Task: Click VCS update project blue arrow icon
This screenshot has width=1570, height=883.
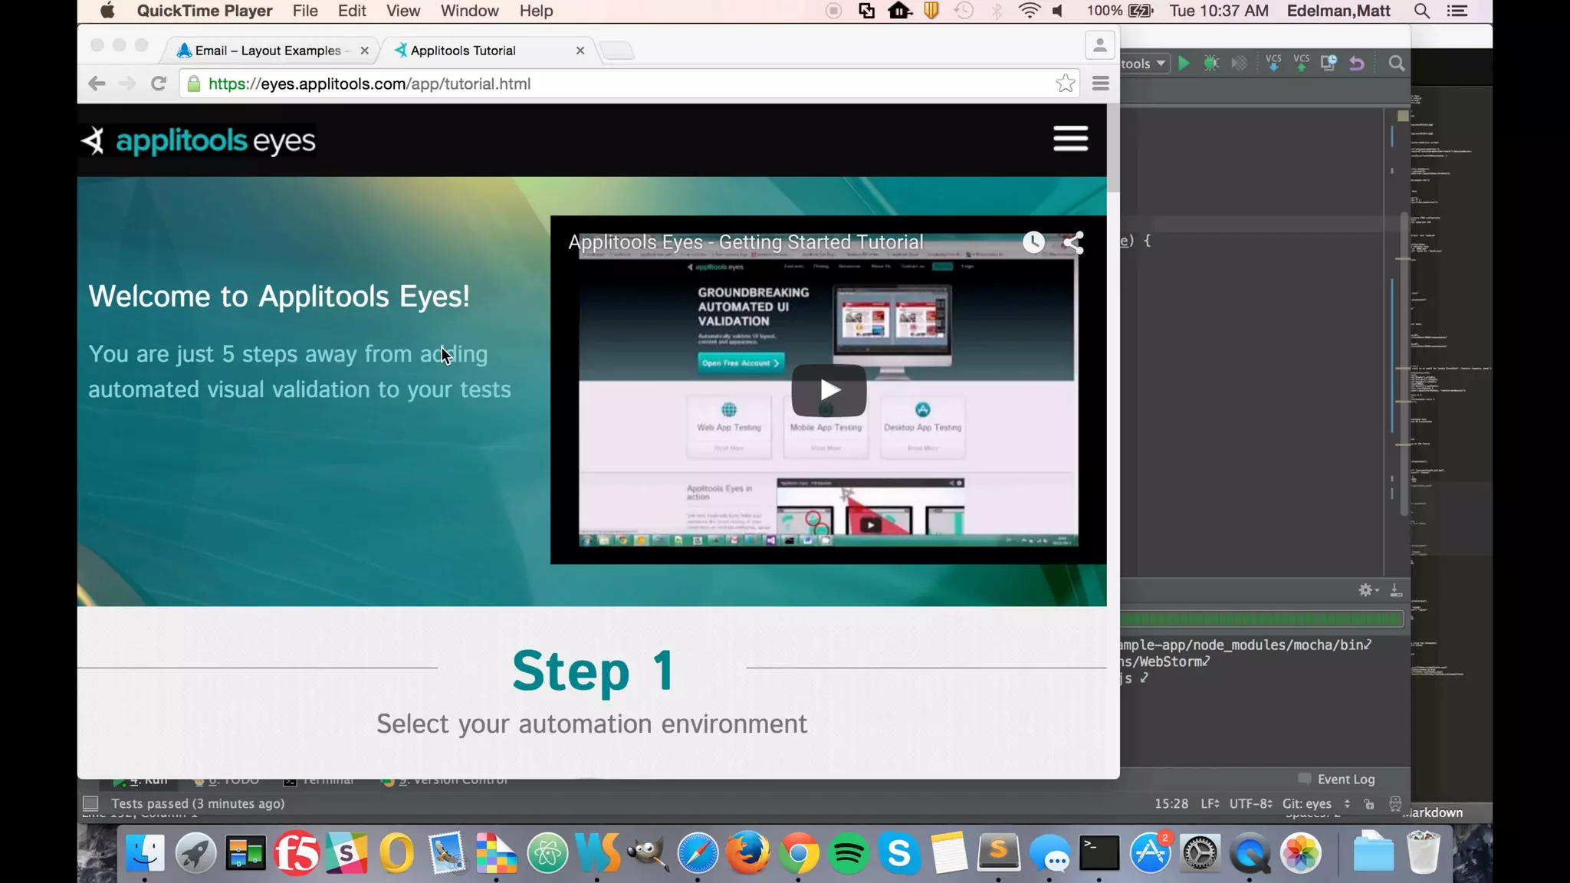Action: (1273, 64)
